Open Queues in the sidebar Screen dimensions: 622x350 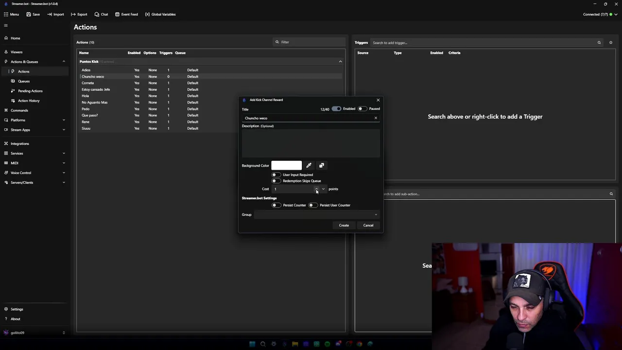34,81
